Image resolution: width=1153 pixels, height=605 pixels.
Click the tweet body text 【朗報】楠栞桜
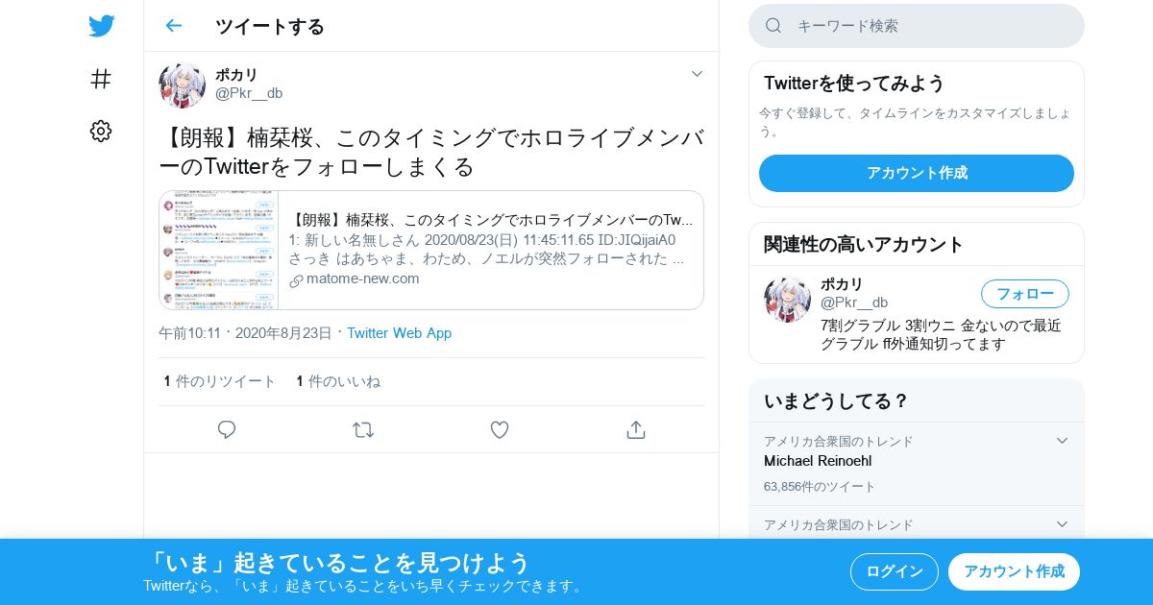[431, 152]
